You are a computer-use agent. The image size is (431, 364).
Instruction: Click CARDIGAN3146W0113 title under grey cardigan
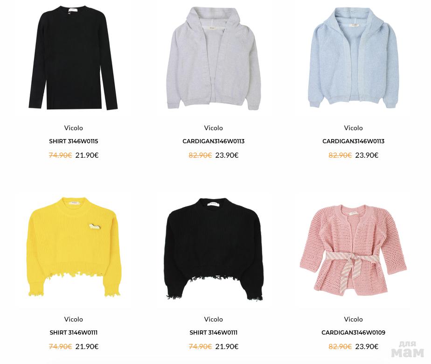point(213,141)
